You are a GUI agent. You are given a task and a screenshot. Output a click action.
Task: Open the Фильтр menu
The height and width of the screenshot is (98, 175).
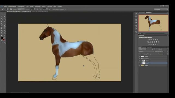click(x=44, y=7)
